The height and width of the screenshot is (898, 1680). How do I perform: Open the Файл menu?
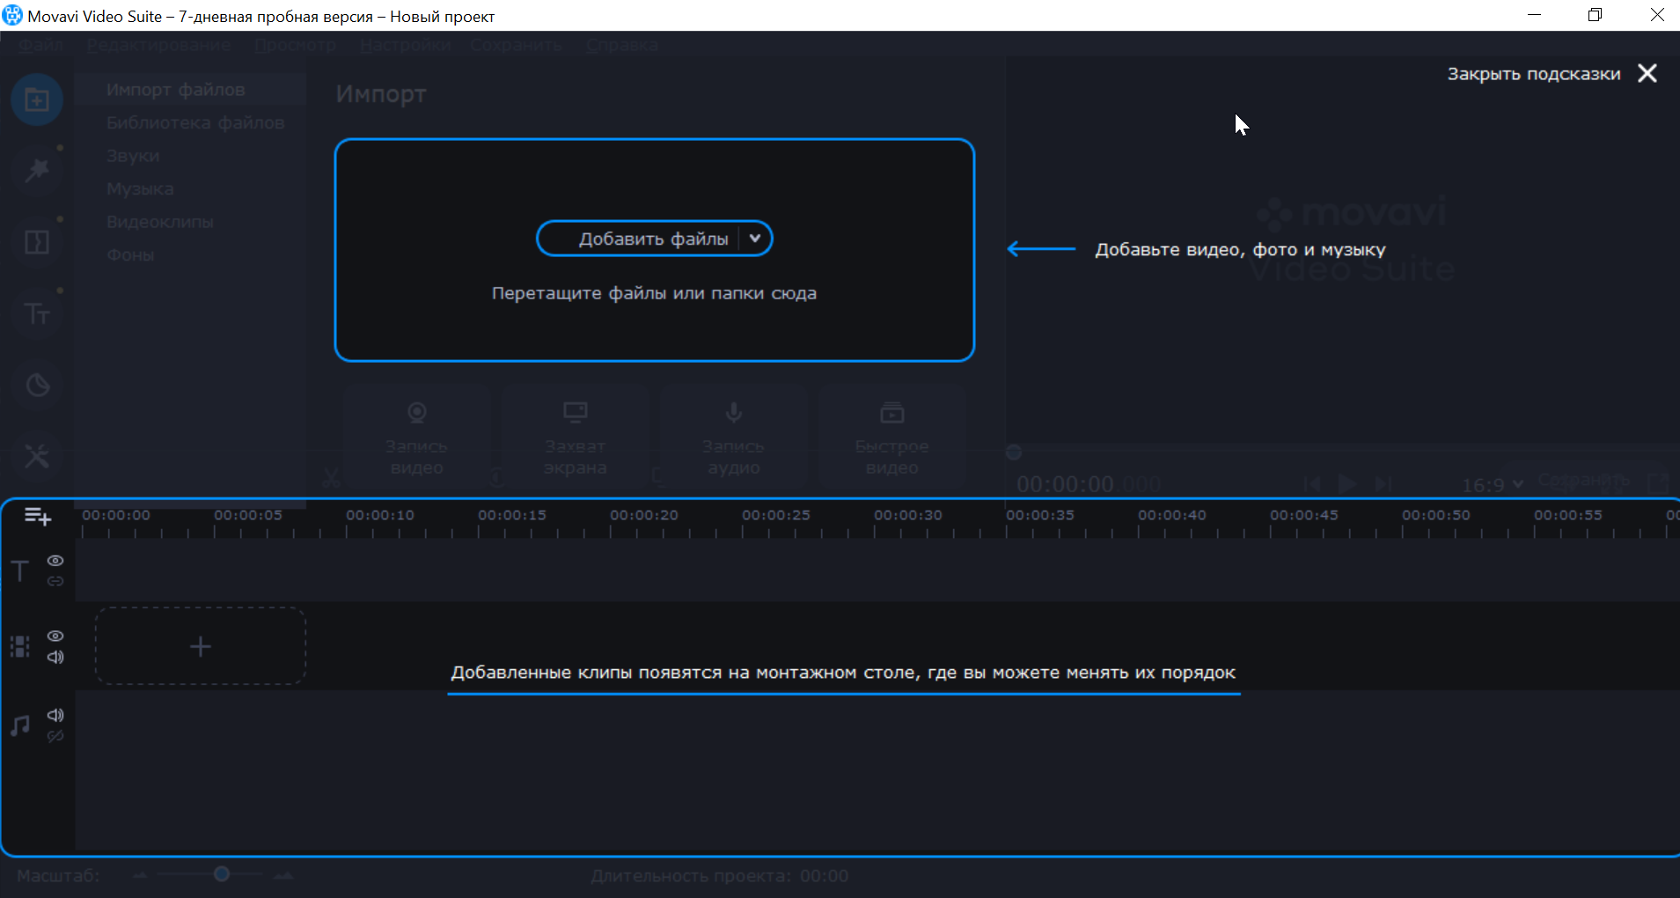click(x=40, y=45)
